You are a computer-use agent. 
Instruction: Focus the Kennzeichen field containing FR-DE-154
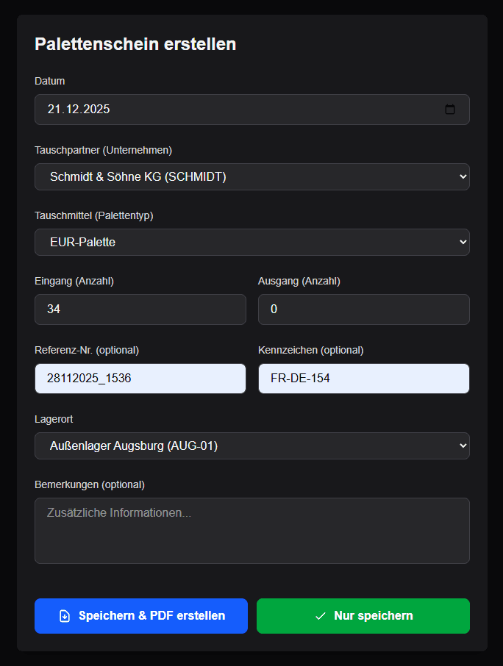(363, 379)
